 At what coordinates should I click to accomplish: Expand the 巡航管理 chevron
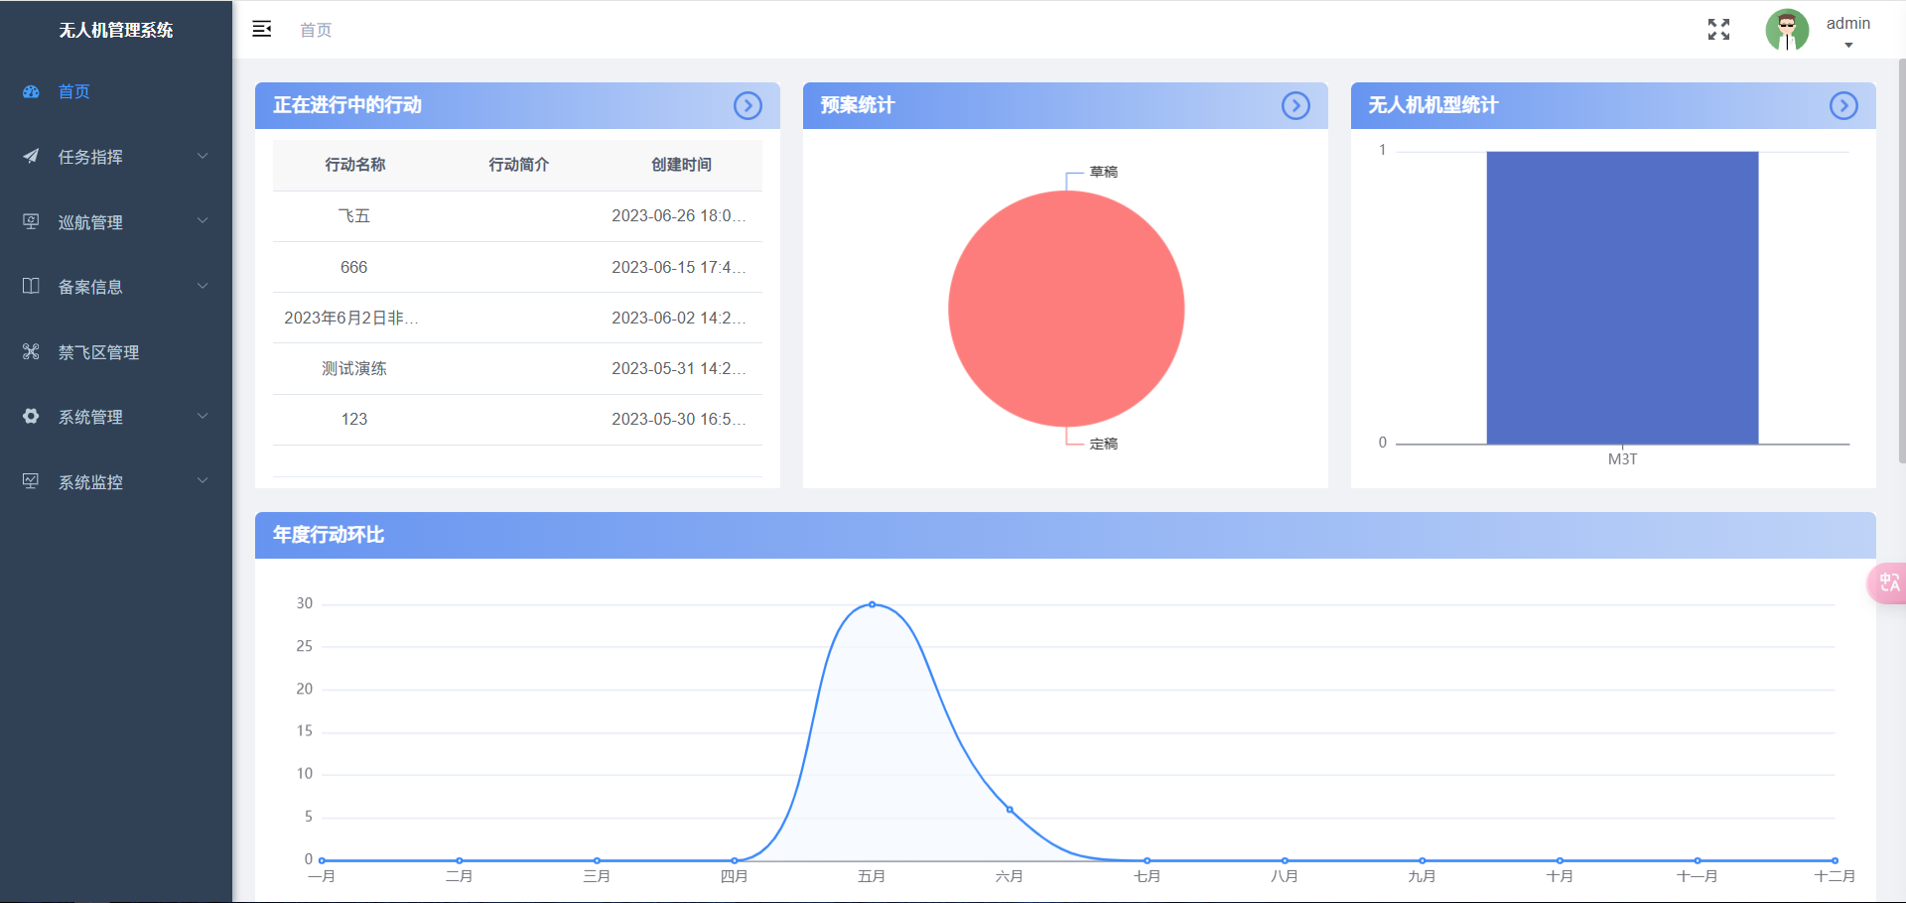click(x=203, y=220)
